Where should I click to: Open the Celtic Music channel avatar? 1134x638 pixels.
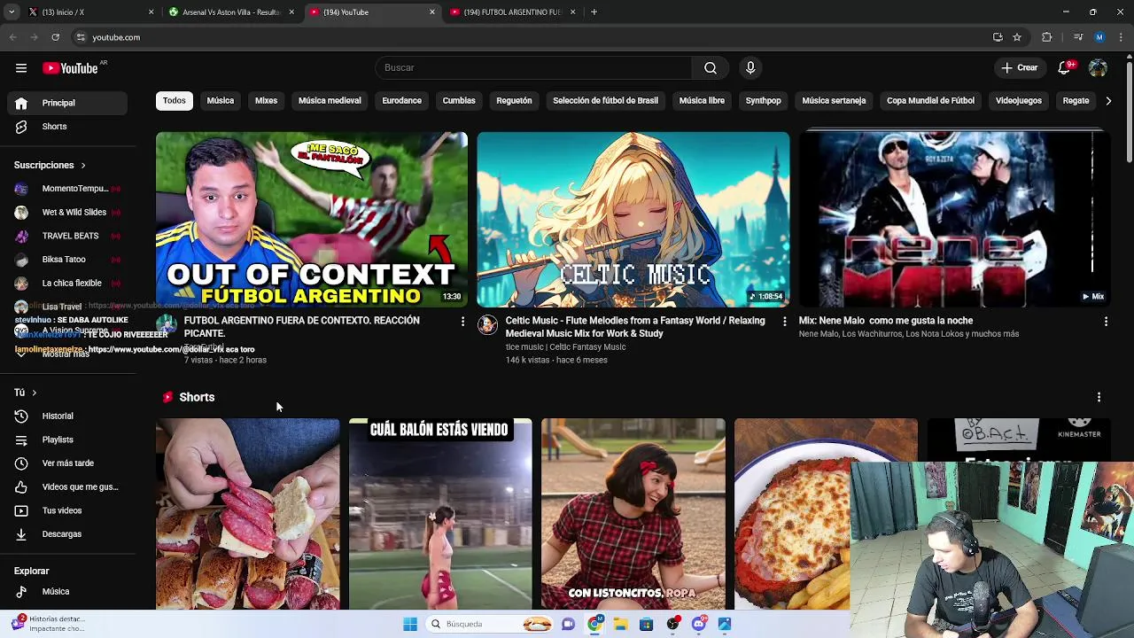coord(487,325)
